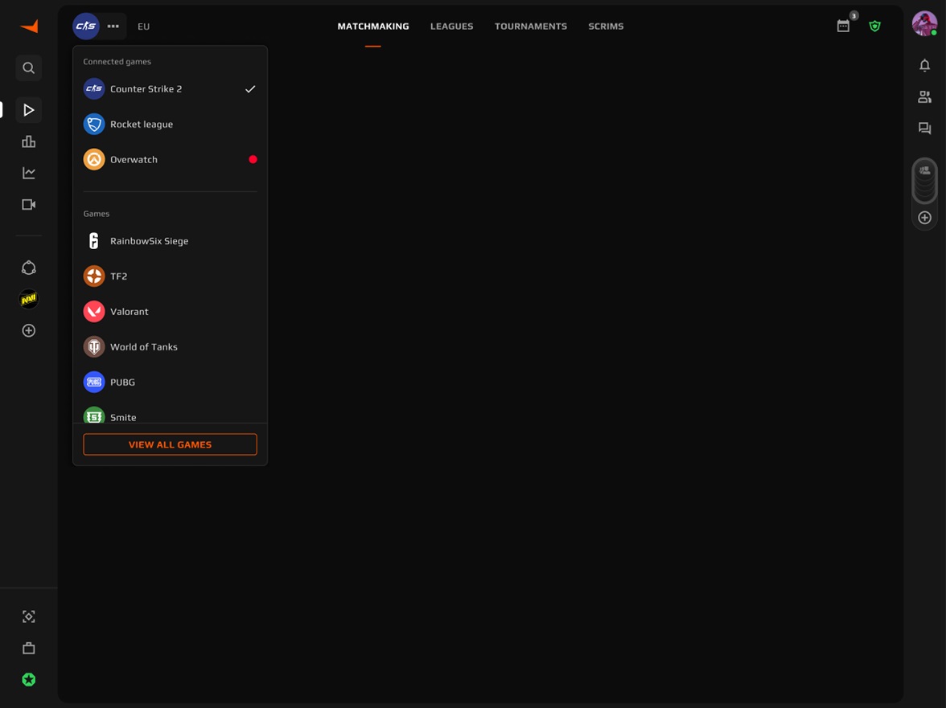Click the FACEIT orange logo
The width and height of the screenshot is (946, 708).
click(29, 26)
